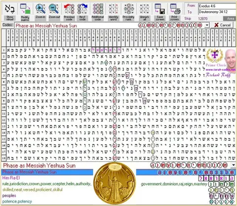Go to Previous code icon

coord(69,9)
